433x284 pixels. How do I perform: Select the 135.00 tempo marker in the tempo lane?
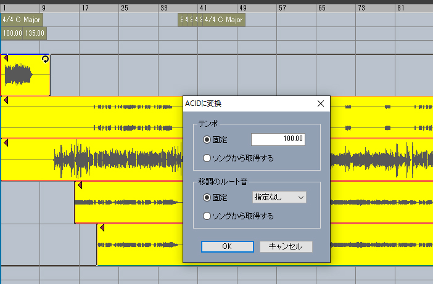pyautogui.click(x=35, y=33)
